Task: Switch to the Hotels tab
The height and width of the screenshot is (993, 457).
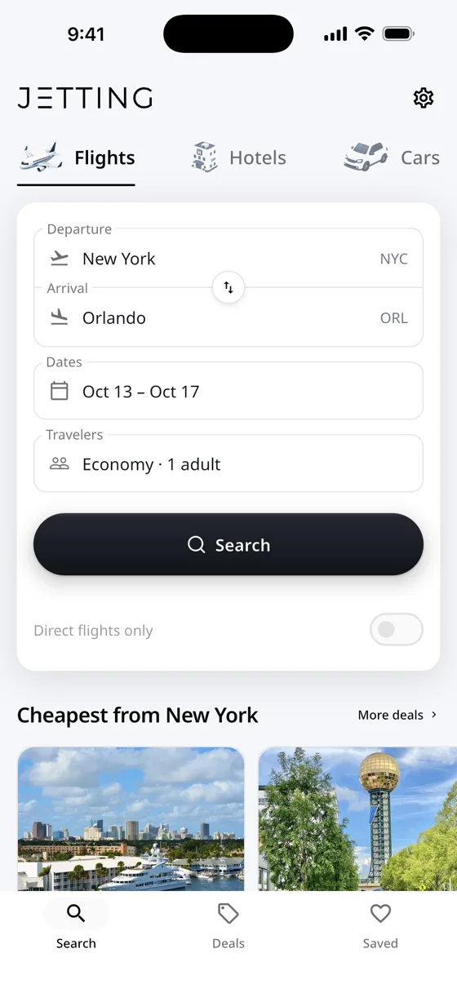Action: pos(238,157)
